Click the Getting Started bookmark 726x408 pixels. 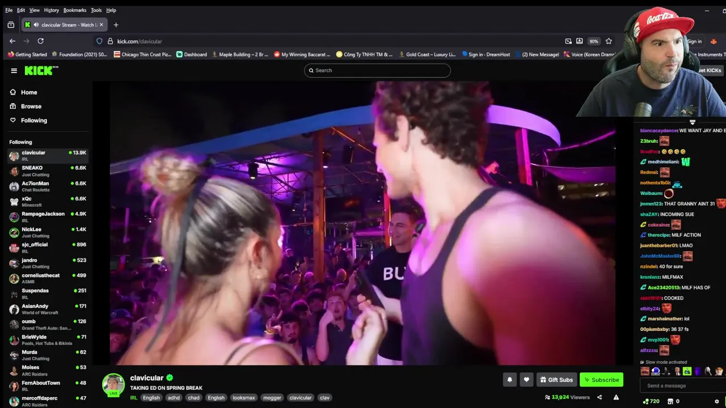[x=27, y=54]
